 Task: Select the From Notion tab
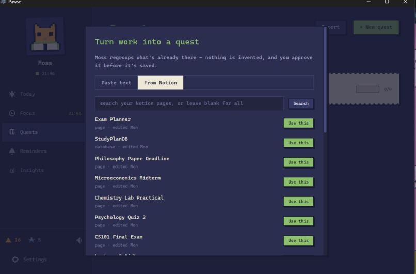[x=160, y=83]
